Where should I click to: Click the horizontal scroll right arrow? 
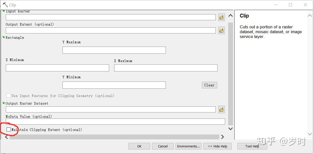(222, 137)
